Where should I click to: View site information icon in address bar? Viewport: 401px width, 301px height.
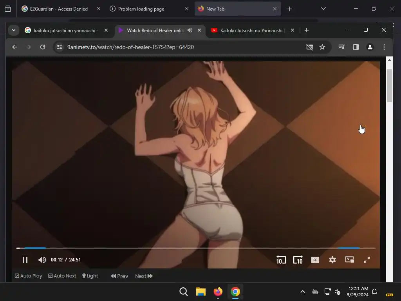pyautogui.click(x=60, y=47)
